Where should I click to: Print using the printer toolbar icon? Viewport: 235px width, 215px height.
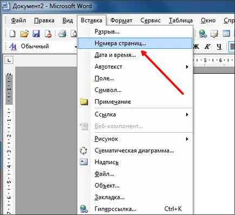tap(62, 34)
